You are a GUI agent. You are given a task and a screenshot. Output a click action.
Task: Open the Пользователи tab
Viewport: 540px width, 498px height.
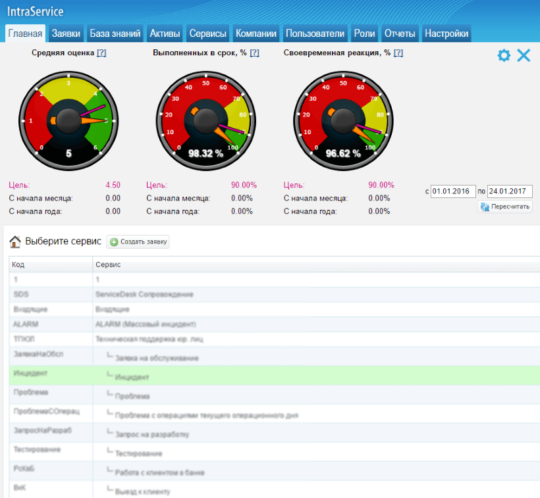coord(315,34)
